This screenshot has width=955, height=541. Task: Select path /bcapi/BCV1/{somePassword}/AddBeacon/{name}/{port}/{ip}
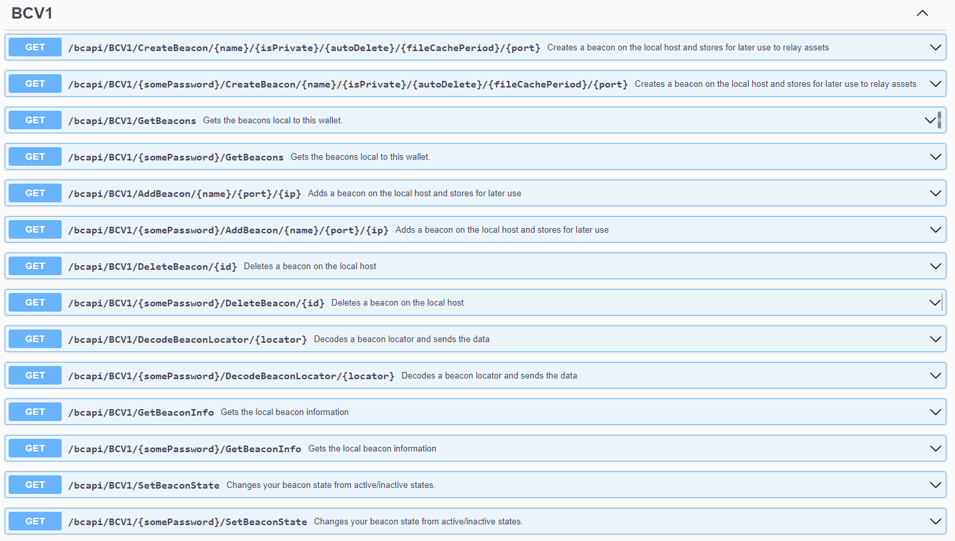click(228, 230)
